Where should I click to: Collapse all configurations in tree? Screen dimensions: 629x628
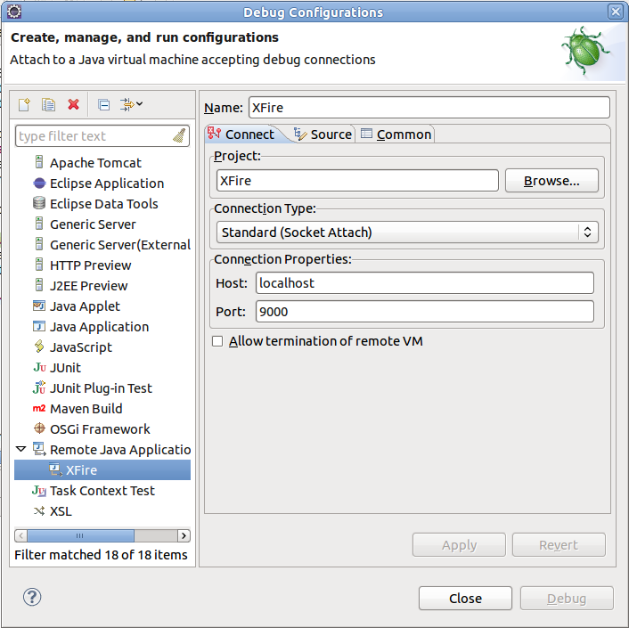pyautogui.click(x=104, y=105)
